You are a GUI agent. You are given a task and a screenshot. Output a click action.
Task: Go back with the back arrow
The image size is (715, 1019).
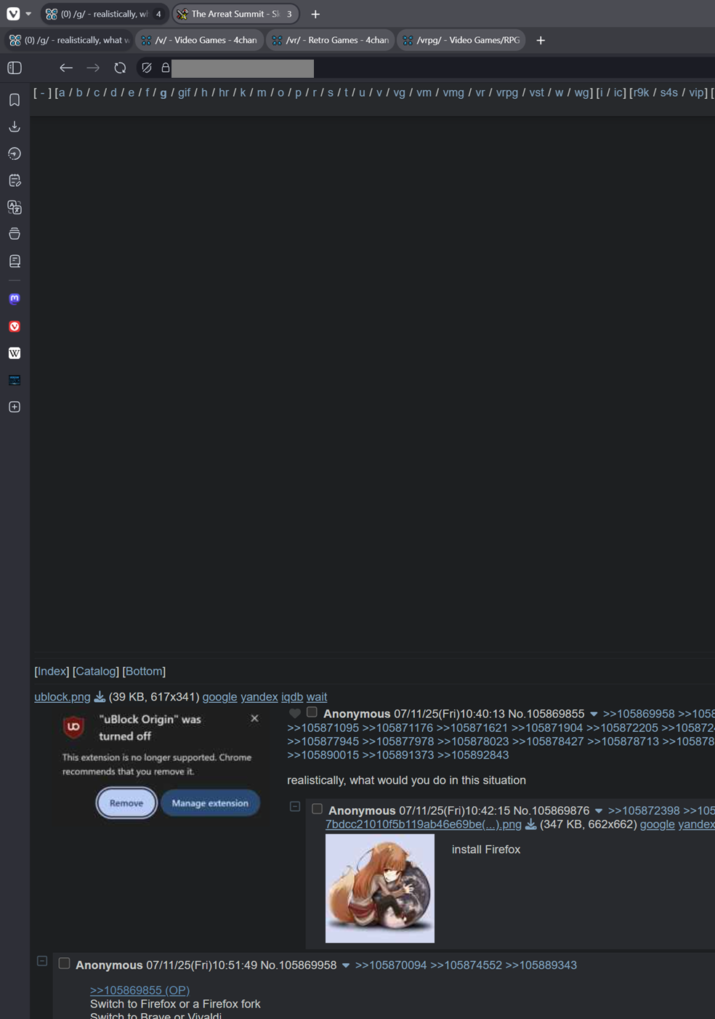click(x=66, y=68)
